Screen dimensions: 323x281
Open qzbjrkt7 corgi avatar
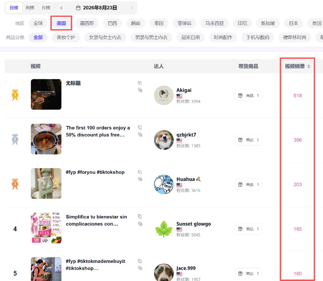pyautogui.click(x=164, y=140)
